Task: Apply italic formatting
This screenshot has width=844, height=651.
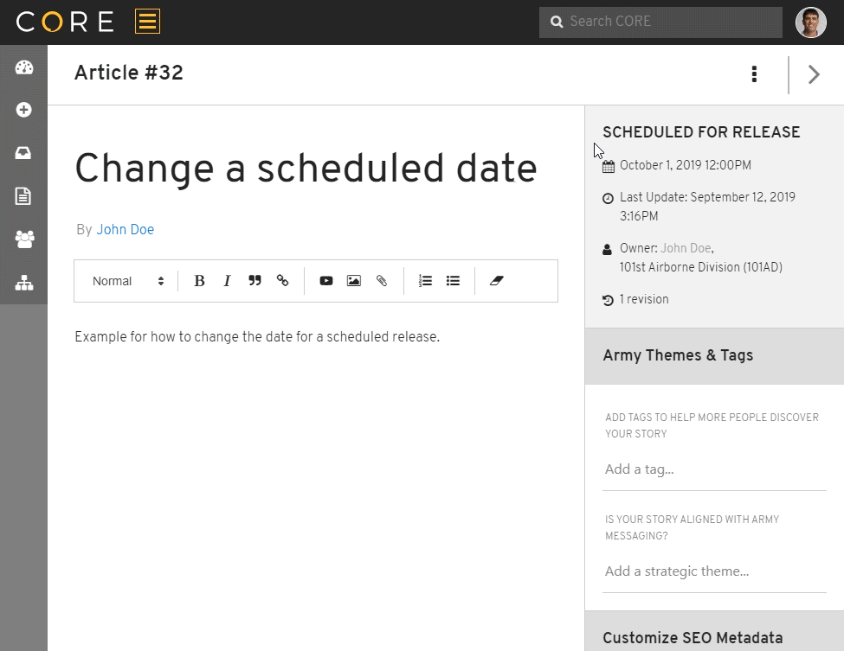Action: tap(227, 281)
